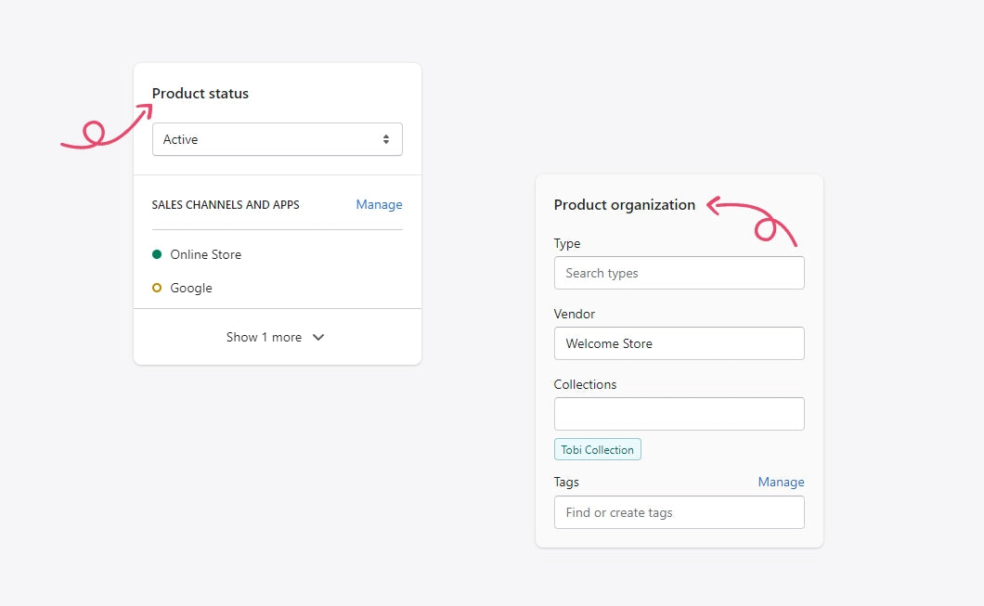Click the Vendor field with Welcome Store
984x606 pixels.
pyautogui.click(x=679, y=343)
